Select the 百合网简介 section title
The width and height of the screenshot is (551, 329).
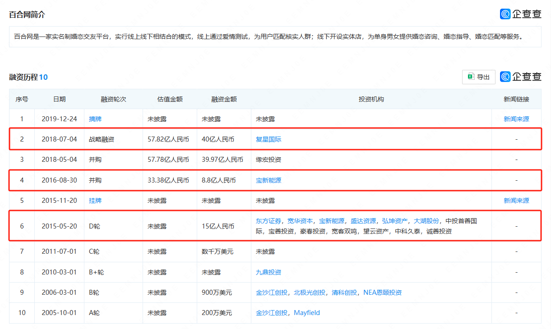click(27, 14)
